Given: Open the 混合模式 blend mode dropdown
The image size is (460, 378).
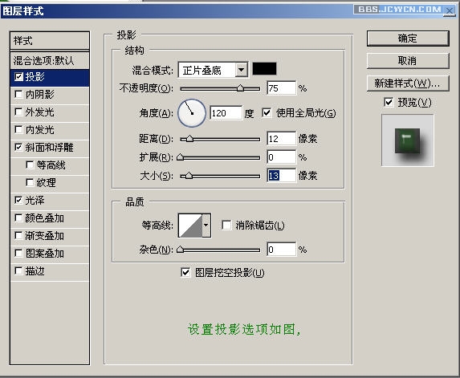Looking at the screenshot, I should click(x=214, y=70).
